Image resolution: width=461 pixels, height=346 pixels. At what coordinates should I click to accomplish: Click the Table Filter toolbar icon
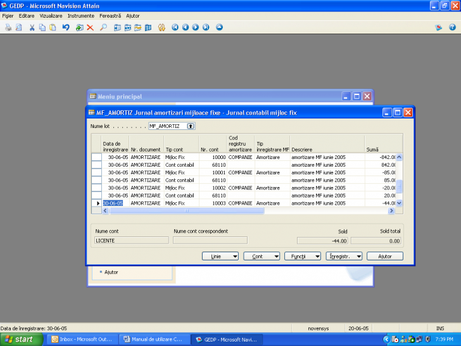coord(128,27)
